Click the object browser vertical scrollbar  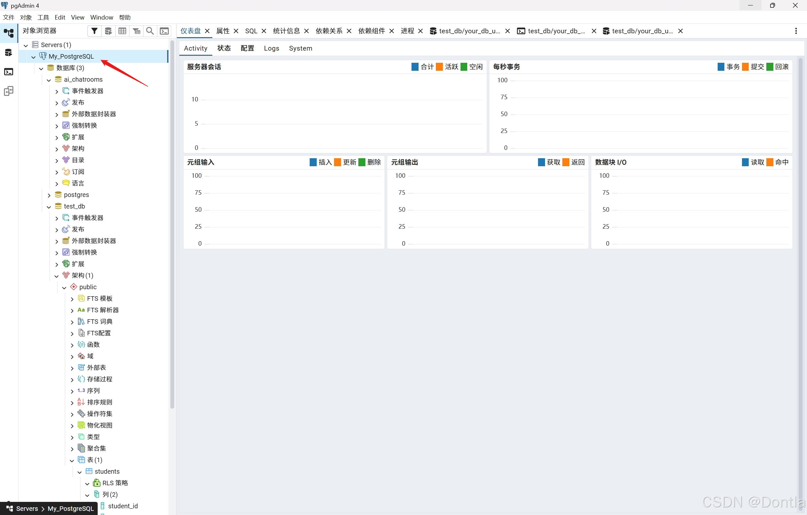(172, 225)
